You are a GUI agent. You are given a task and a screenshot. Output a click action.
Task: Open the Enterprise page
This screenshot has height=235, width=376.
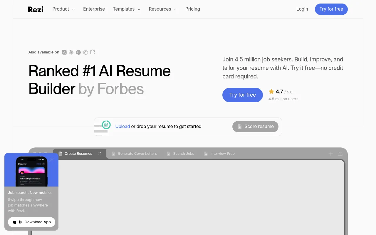click(94, 9)
